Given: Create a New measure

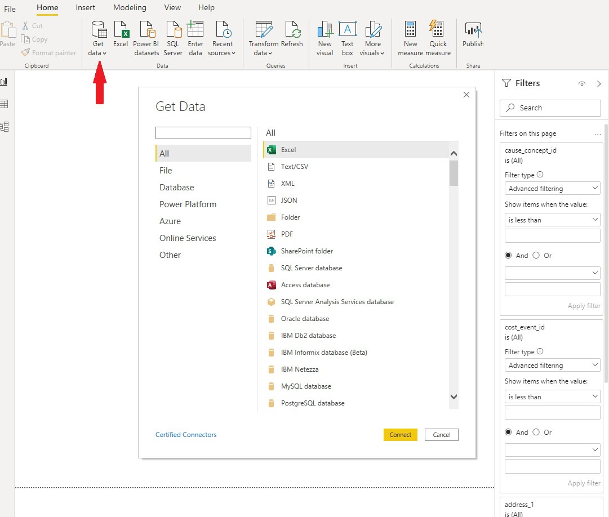Looking at the screenshot, I should pyautogui.click(x=410, y=38).
